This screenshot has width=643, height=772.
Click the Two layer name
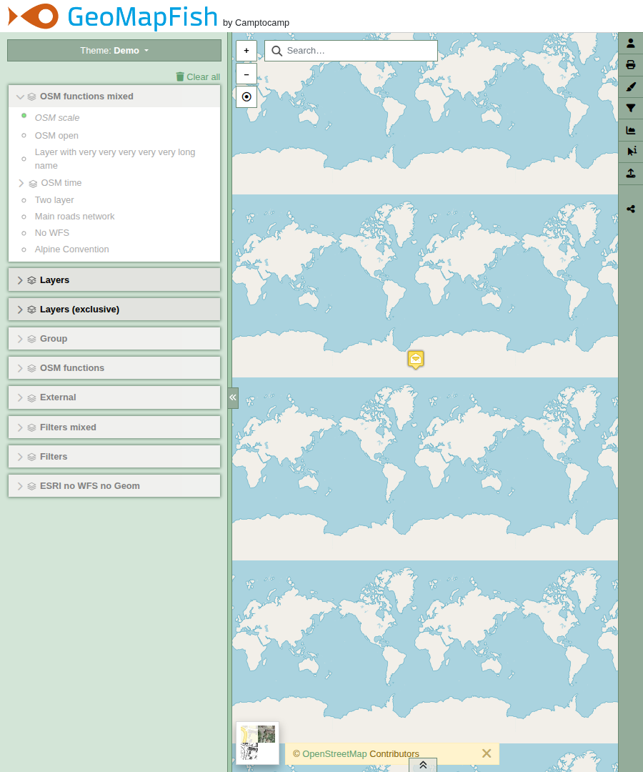[54, 200]
